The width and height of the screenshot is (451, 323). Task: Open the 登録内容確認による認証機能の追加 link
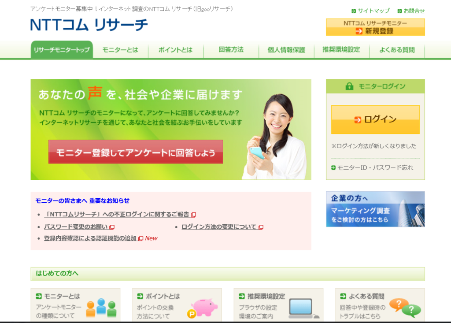(90, 238)
